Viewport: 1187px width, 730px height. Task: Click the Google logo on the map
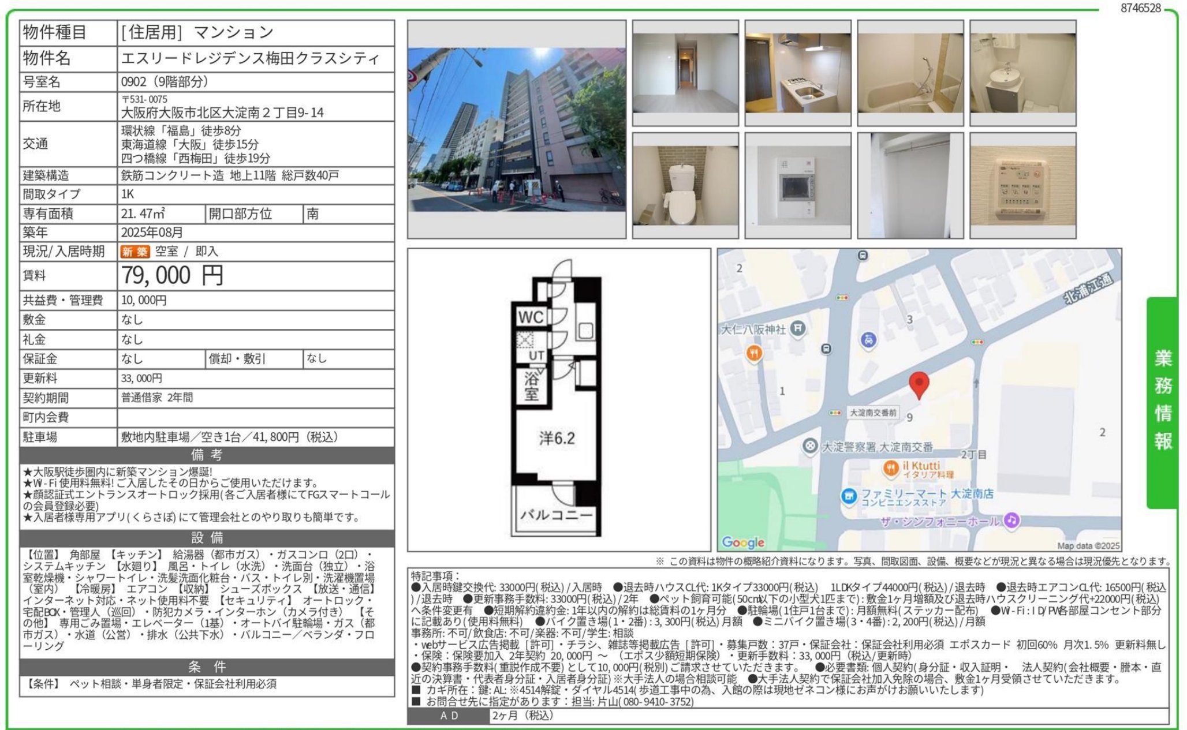(742, 543)
